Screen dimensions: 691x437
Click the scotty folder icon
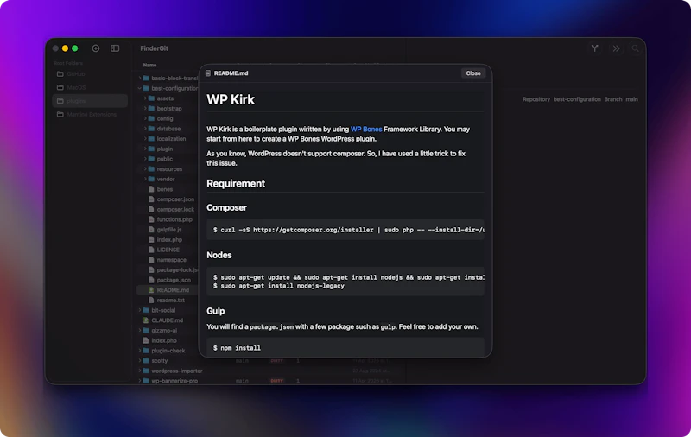tap(146, 361)
